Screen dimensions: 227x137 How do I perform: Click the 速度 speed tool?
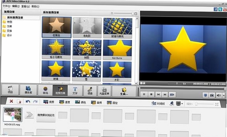[65, 102]
